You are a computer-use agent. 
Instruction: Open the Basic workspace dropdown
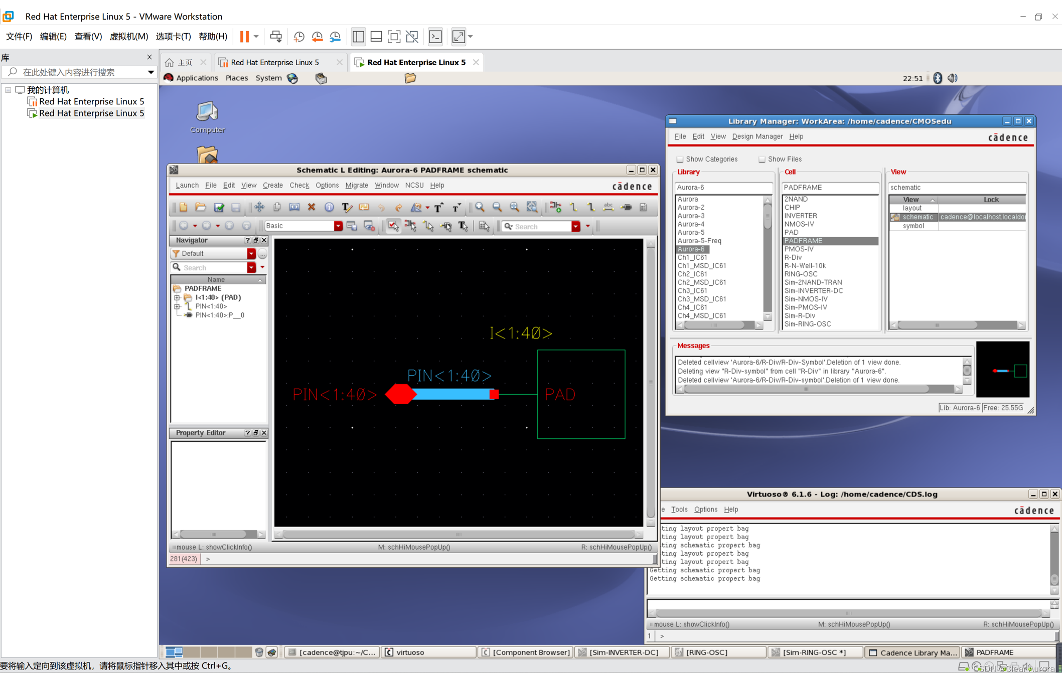(x=338, y=226)
